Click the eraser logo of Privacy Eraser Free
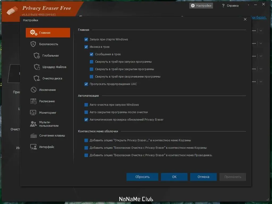 (12, 10)
